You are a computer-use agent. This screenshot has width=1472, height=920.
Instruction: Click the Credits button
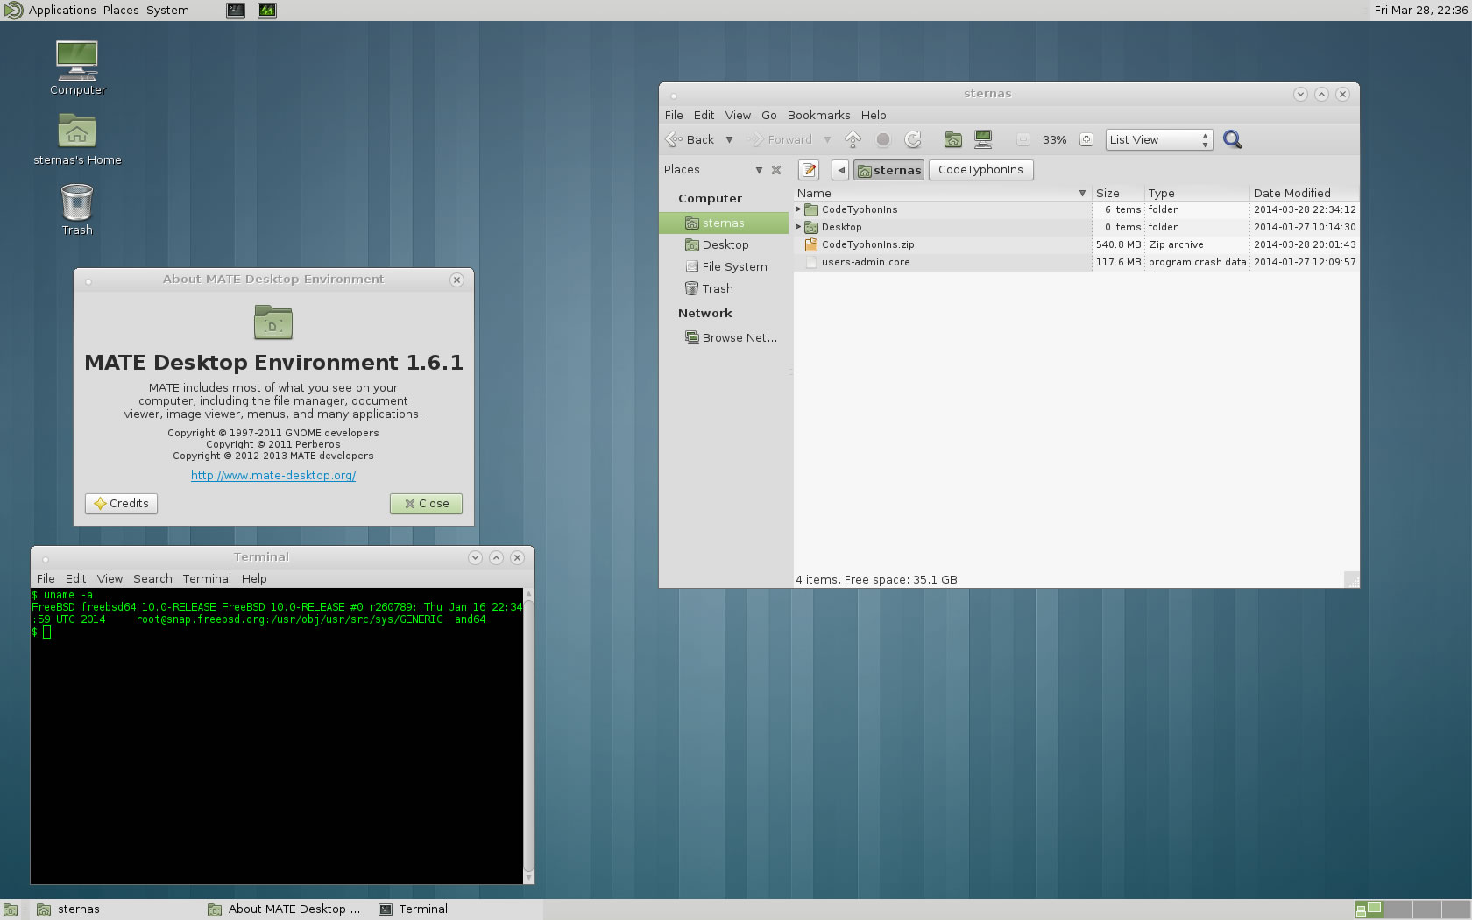121,503
